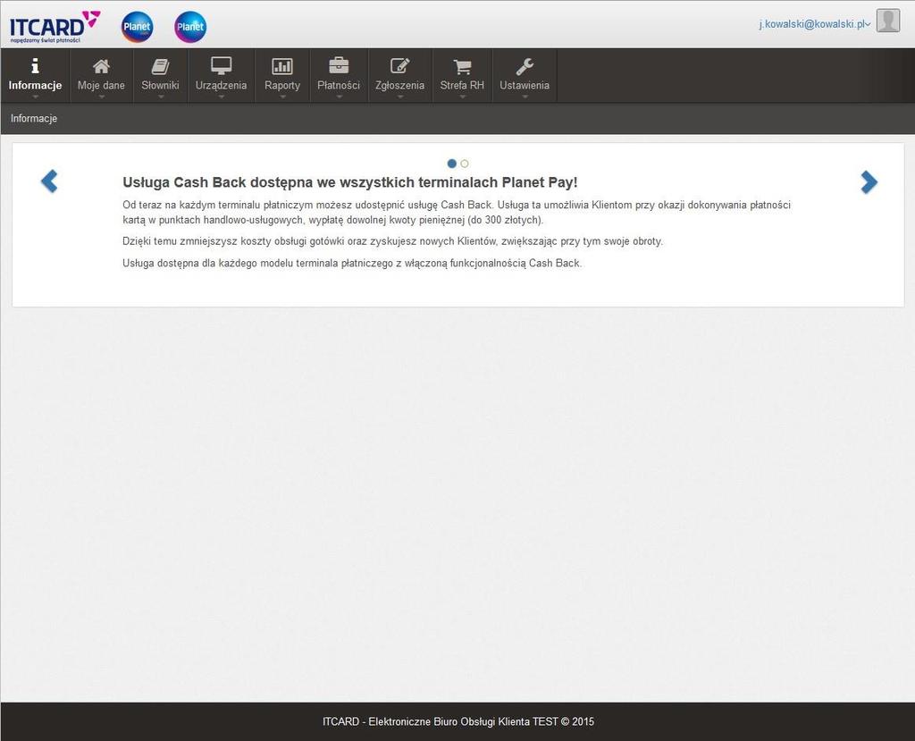
Task: Click the Informacje info icon
Action: [x=35, y=65]
